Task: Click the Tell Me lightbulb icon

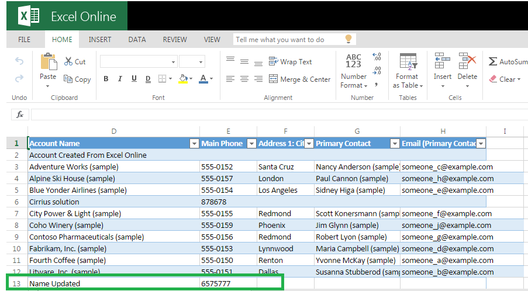Action: point(348,39)
